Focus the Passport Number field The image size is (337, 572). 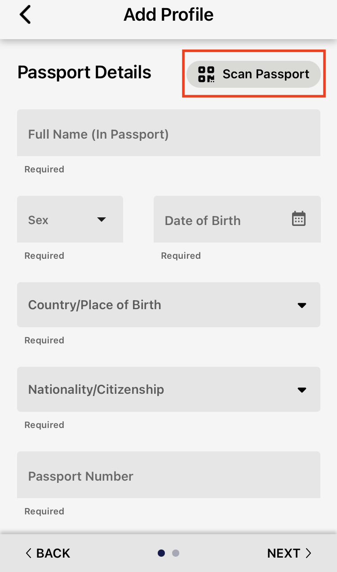pos(168,476)
